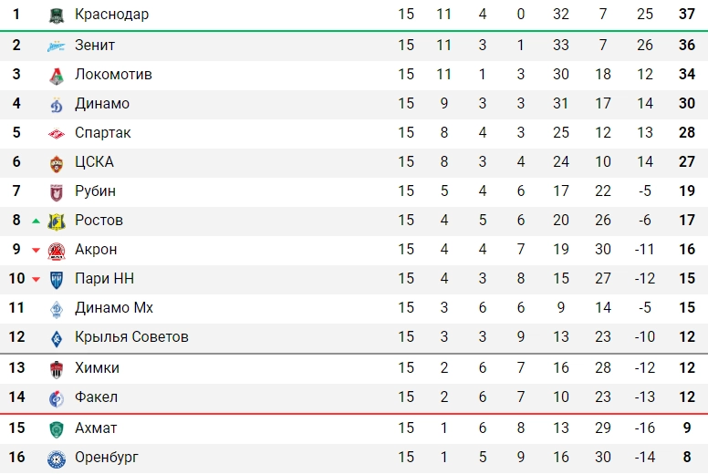Click the Спартак club logo
The width and height of the screenshot is (708, 474).
click(57, 133)
